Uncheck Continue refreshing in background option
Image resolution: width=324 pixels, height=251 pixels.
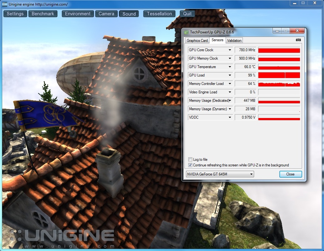point(190,165)
